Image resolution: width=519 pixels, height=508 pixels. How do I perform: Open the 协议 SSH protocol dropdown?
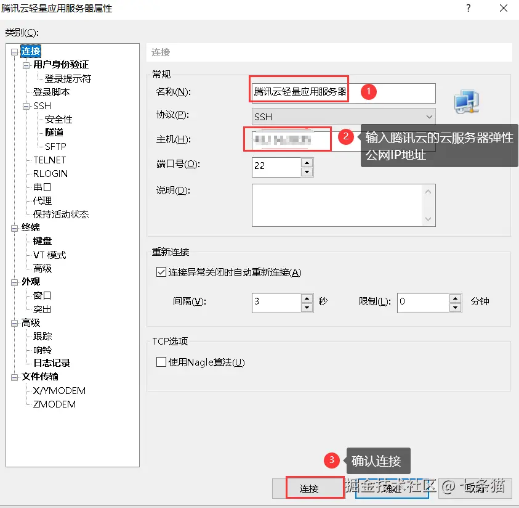344,117
